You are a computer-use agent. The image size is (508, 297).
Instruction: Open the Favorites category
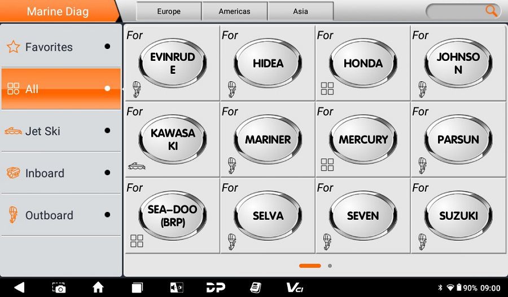point(60,47)
